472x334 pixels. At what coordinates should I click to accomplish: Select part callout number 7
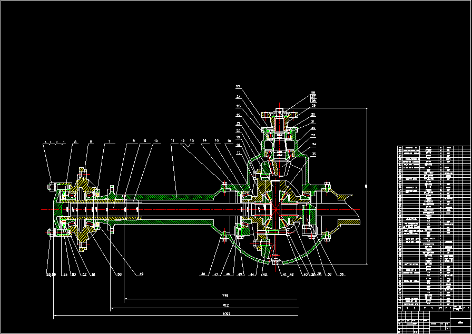point(110,141)
